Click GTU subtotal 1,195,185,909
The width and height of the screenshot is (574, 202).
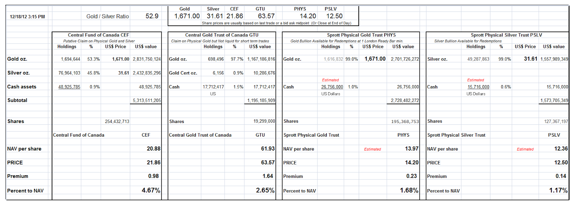pos(261,100)
